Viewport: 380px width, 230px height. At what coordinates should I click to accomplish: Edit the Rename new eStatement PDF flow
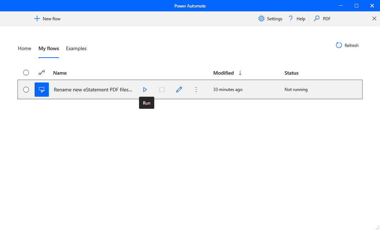pyautogui.click(x=179, y=90)
